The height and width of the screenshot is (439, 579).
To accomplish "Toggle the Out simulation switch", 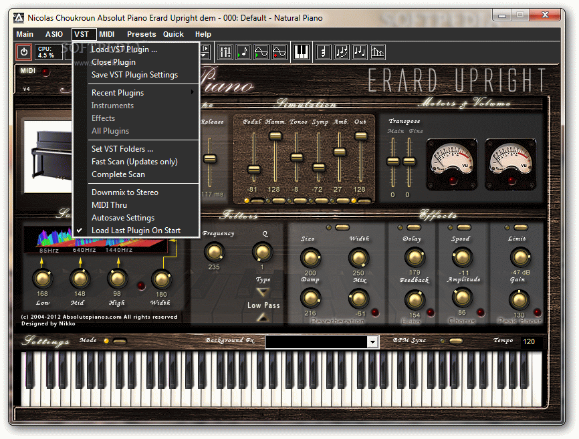I will tap(364, 201).
